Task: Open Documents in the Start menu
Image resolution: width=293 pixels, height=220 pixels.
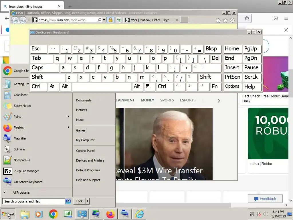Action: point(84,100)
